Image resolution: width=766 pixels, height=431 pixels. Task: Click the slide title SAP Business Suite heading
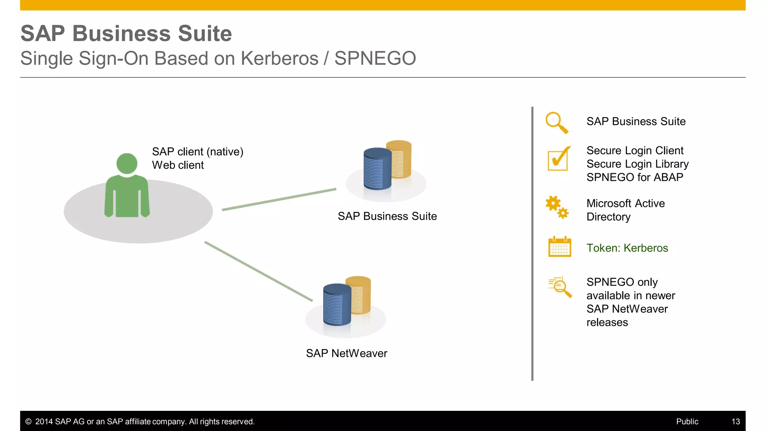[126, 33]
